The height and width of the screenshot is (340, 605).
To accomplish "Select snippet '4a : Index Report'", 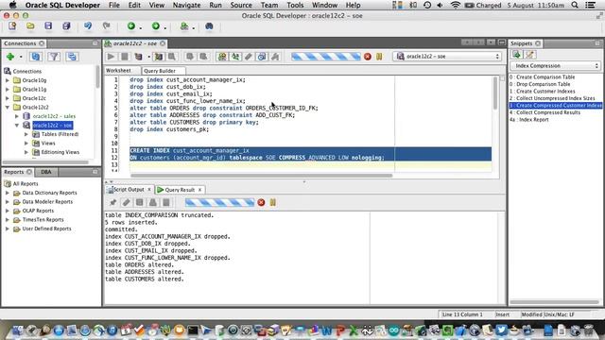I will [528, 120].
